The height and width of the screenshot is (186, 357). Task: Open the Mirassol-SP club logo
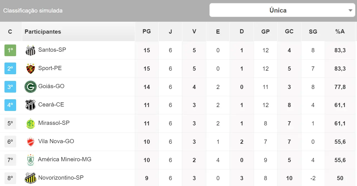pos(31,123)
